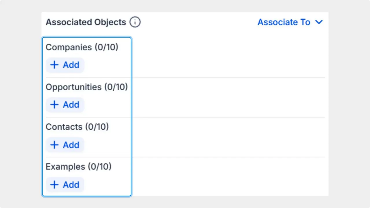The image size is (370, 208).
Task: Collapse the Associate To menu chevron
Action: 319,22
